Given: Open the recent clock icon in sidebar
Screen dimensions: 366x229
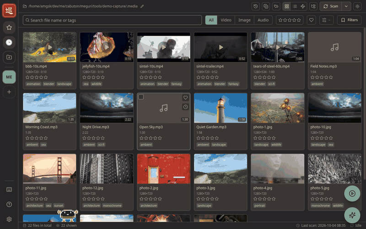Looking at the screenshot, I should coord(9,42).
